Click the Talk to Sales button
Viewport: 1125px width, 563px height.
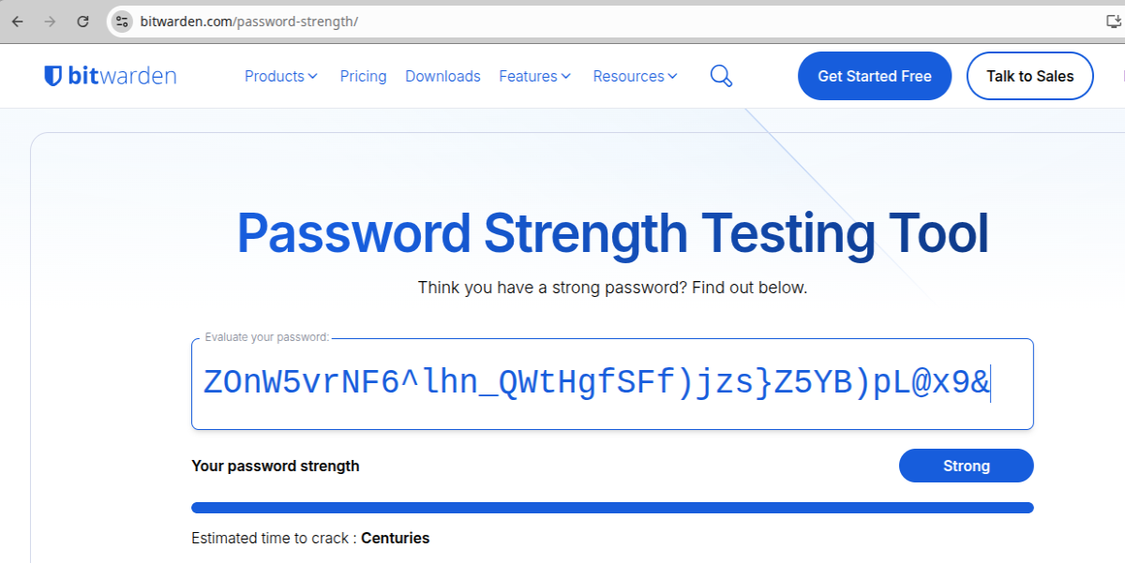tap(1029, 76)
